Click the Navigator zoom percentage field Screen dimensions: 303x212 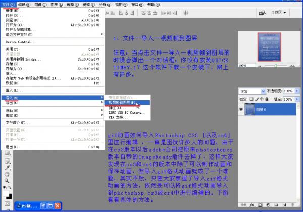pos(247,66)
